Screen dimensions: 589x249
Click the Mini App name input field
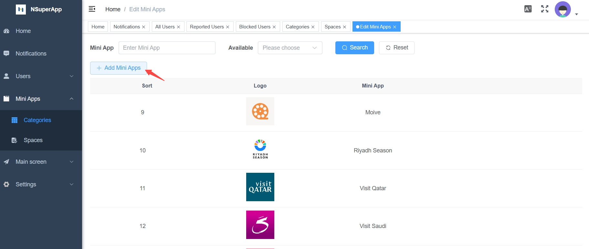(x=167, y=48)
